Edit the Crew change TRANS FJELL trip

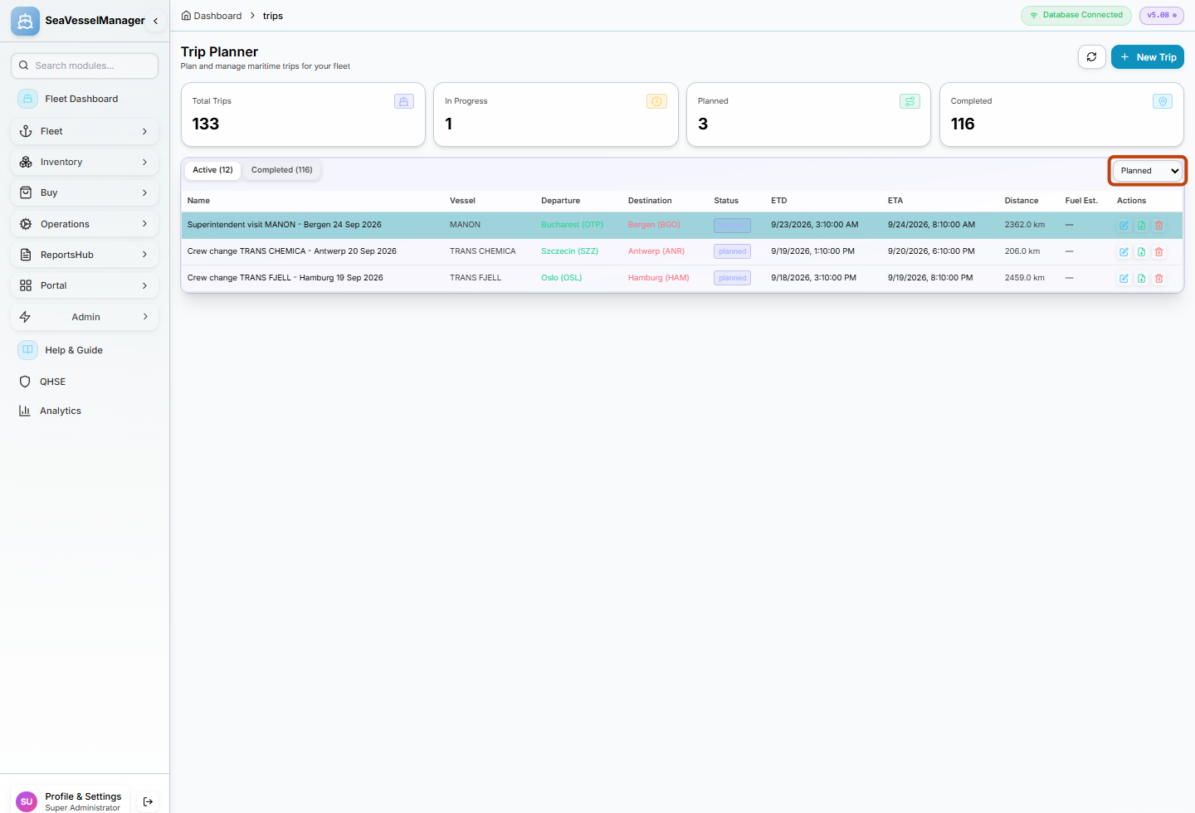pyautogui.click(x=1124, y=279)
